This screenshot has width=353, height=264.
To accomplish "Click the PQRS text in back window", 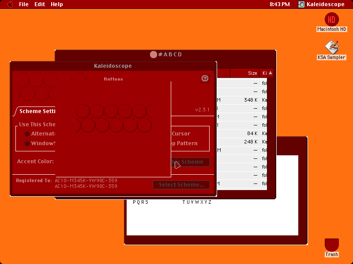I will tap(141, 202).
